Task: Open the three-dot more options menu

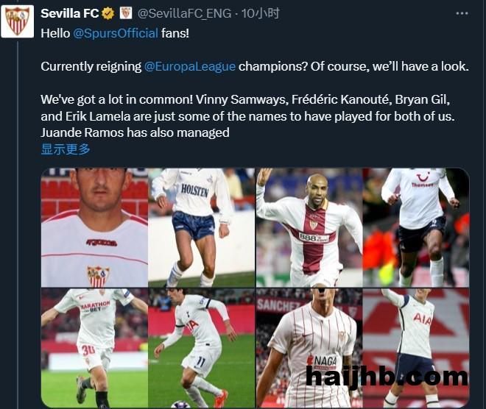Action: (462, 14)
